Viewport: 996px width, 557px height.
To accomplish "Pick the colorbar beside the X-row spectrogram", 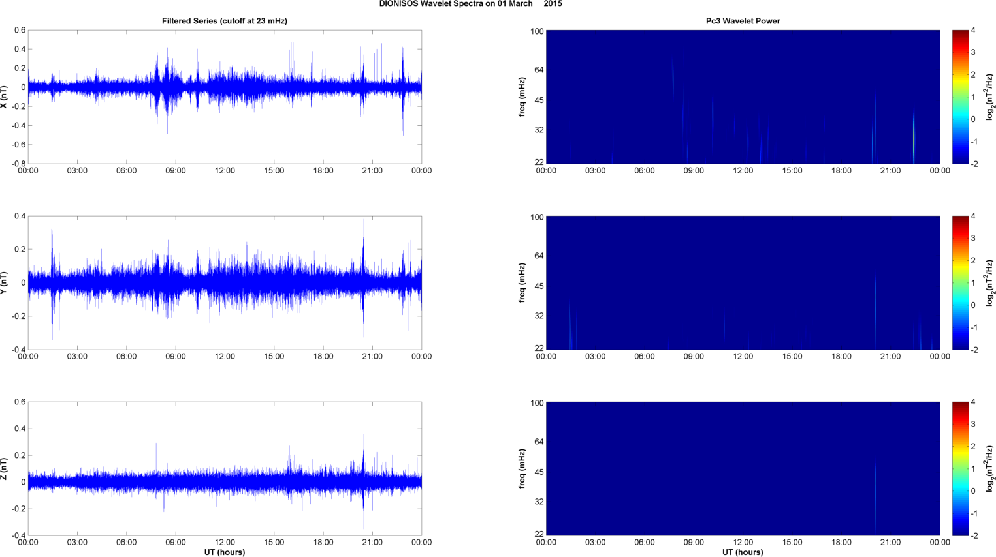I will point(960,97).
